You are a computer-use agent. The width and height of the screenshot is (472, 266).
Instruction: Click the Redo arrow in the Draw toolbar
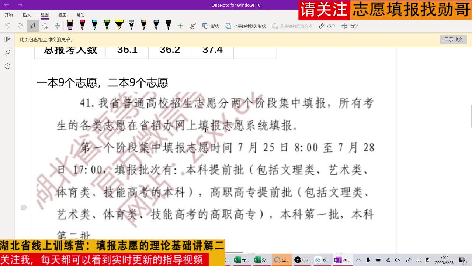pyautogui.click(x=20, y=26)
